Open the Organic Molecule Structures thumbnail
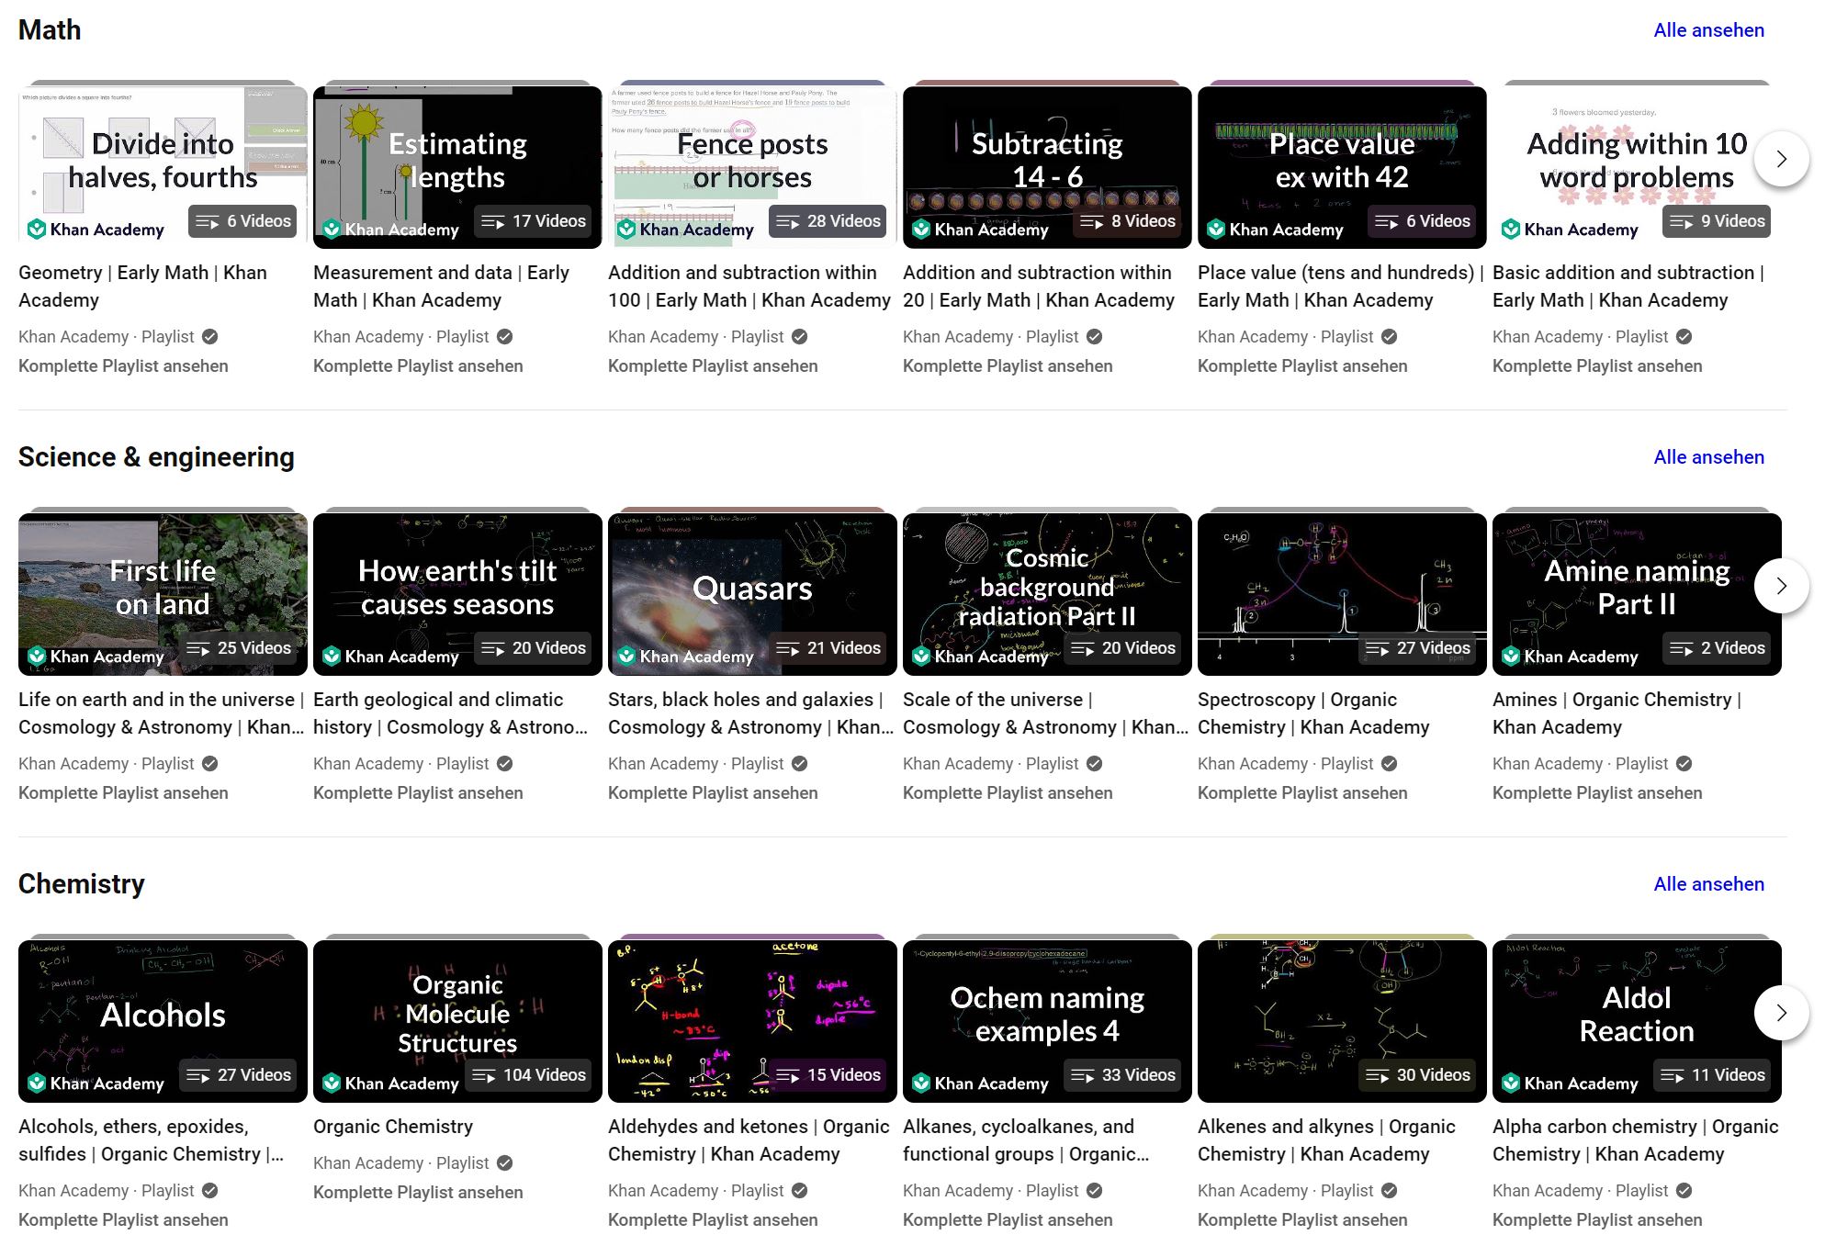Image resolution: width=1825 pixels, height=1246 pixels. pyautogui.click(x=457, y=1021)
